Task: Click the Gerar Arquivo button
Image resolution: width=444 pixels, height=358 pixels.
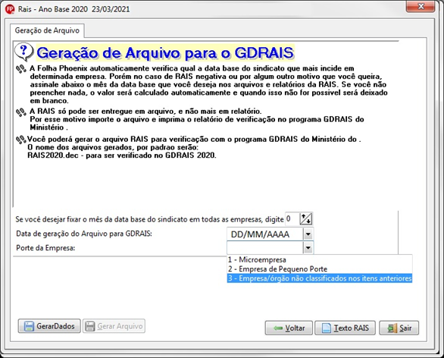Action: point(114,326)
